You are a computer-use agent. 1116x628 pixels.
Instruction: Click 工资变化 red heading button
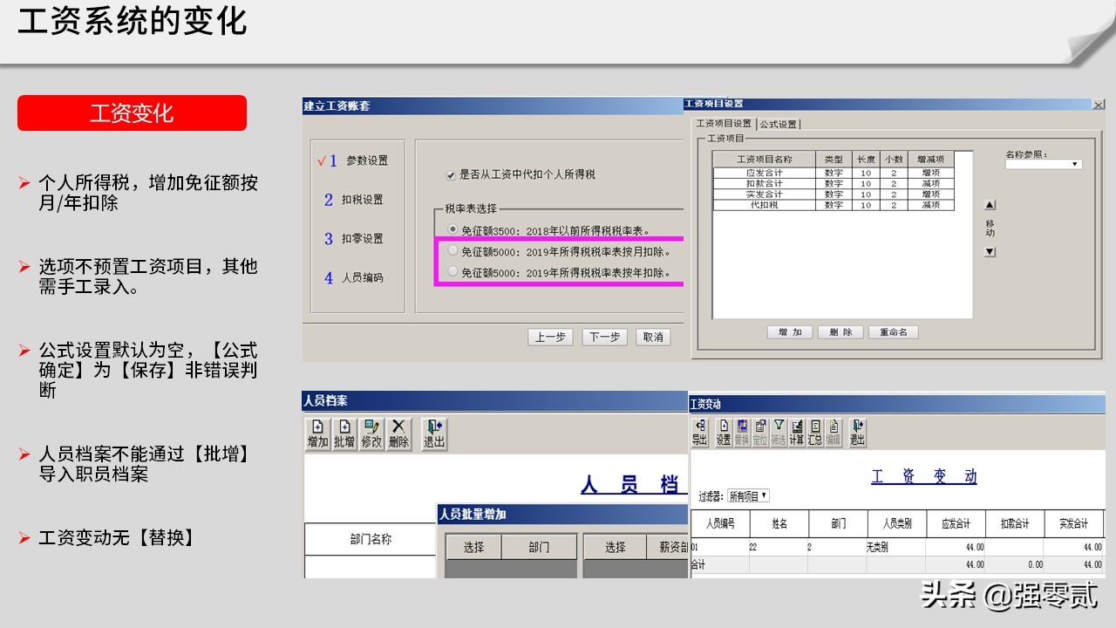point(132,113)
